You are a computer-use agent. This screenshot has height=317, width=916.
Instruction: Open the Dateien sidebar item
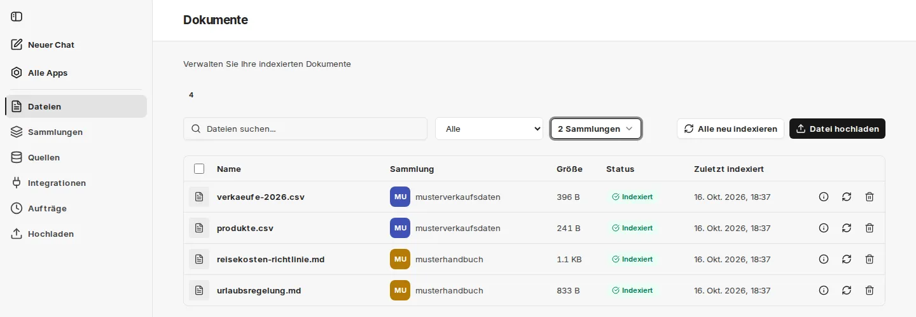click(76, 106)
